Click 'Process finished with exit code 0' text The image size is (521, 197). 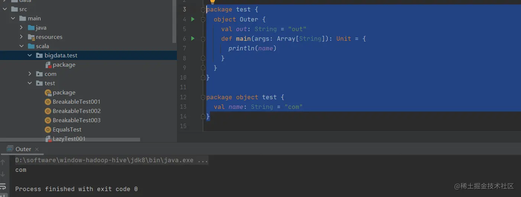point(77,189)
